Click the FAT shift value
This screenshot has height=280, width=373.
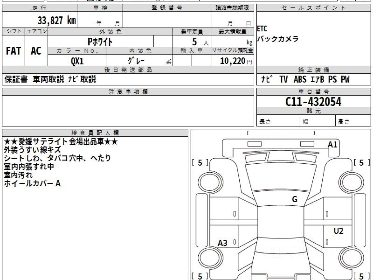click(13, 51)
